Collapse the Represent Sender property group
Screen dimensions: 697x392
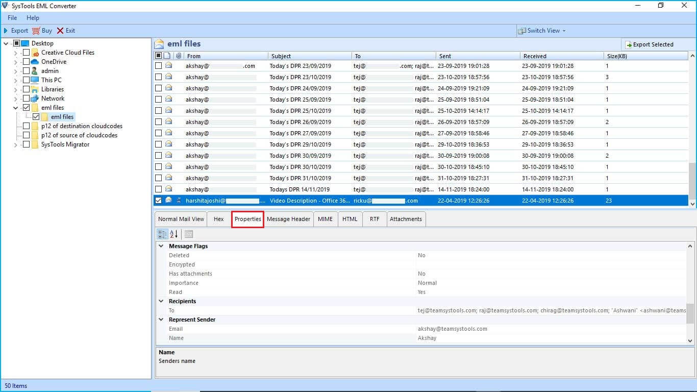pyautogui.click(x=161, y=320)
